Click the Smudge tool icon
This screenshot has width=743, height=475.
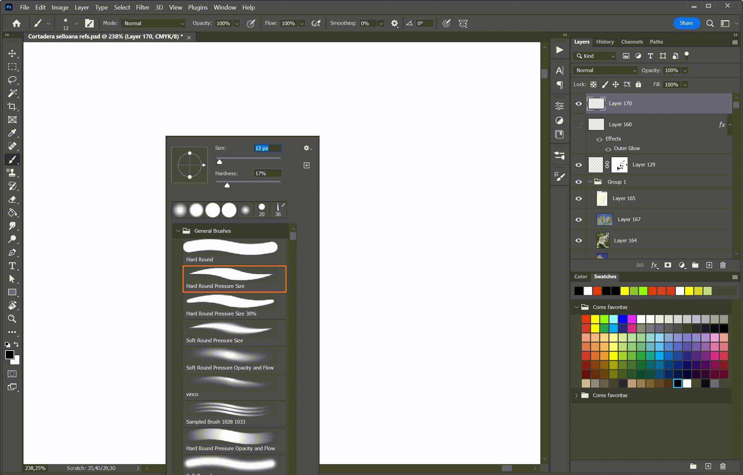coord(12,226)
